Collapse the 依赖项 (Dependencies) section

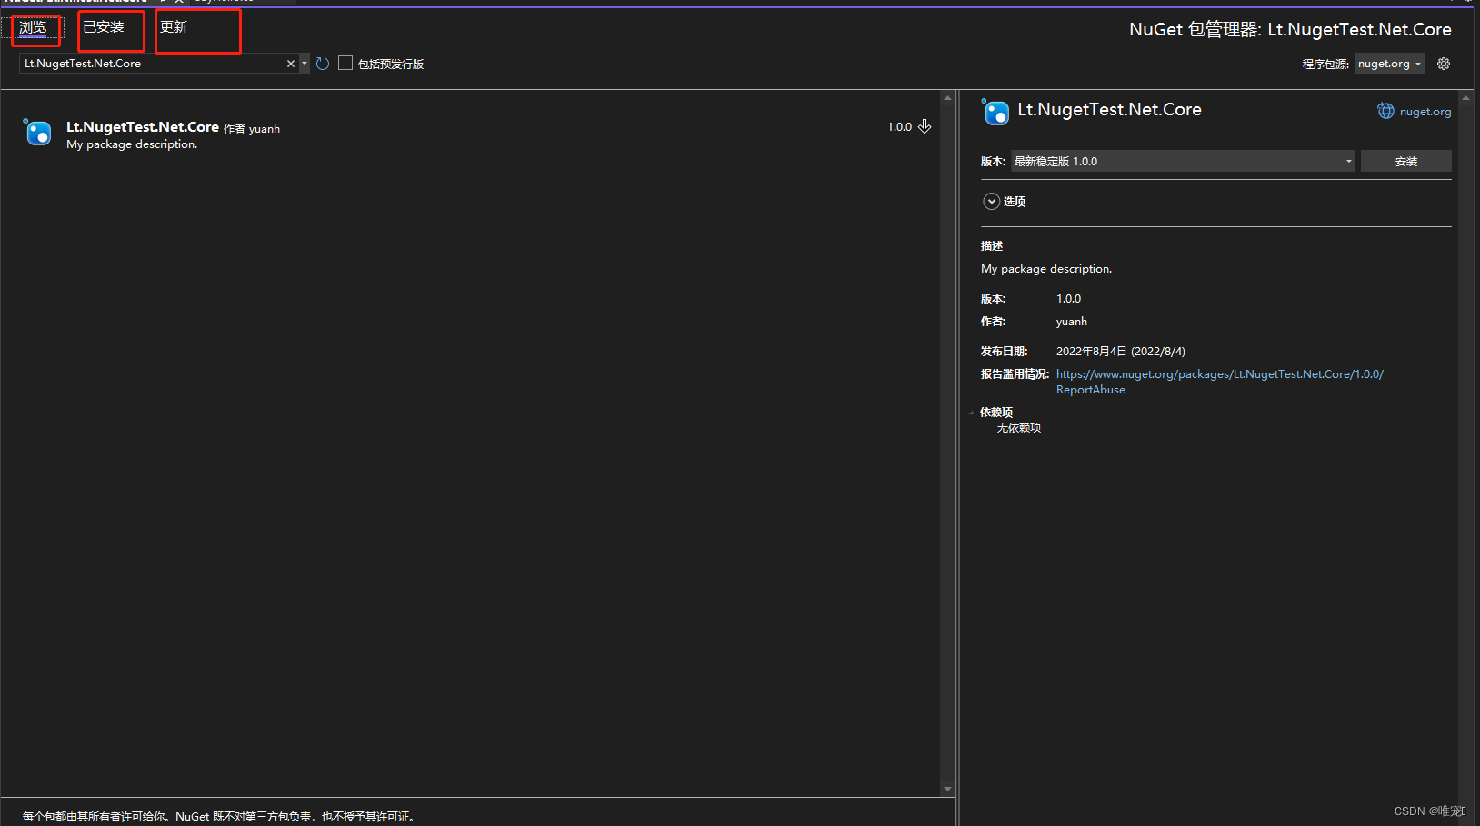(972, 413)
